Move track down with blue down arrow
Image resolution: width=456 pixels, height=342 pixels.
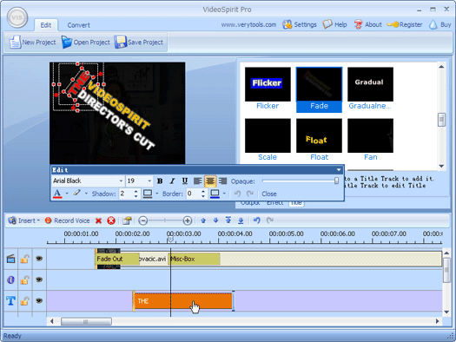click(x=215, y=220)
